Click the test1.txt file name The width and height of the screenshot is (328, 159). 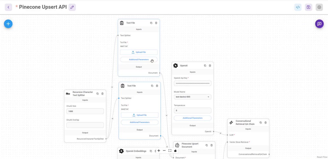click(x=124, y=46)
